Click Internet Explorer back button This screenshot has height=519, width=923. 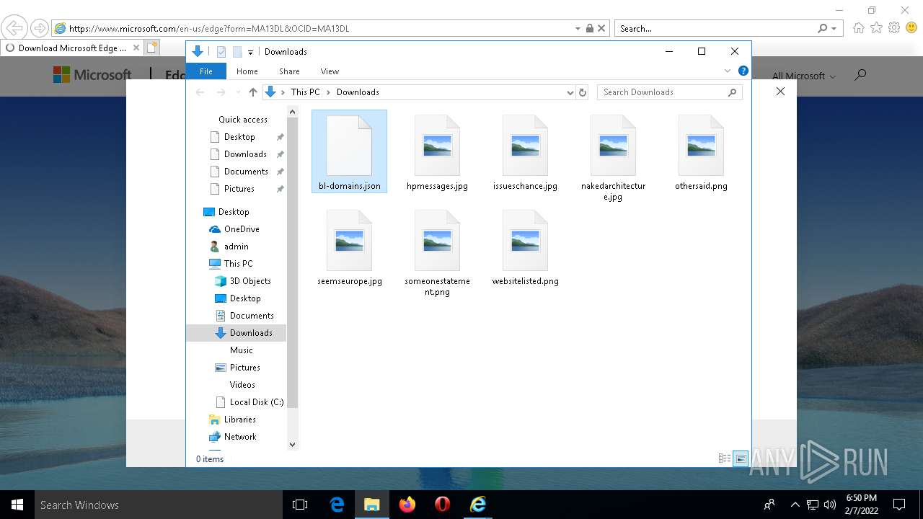point(14,28)
